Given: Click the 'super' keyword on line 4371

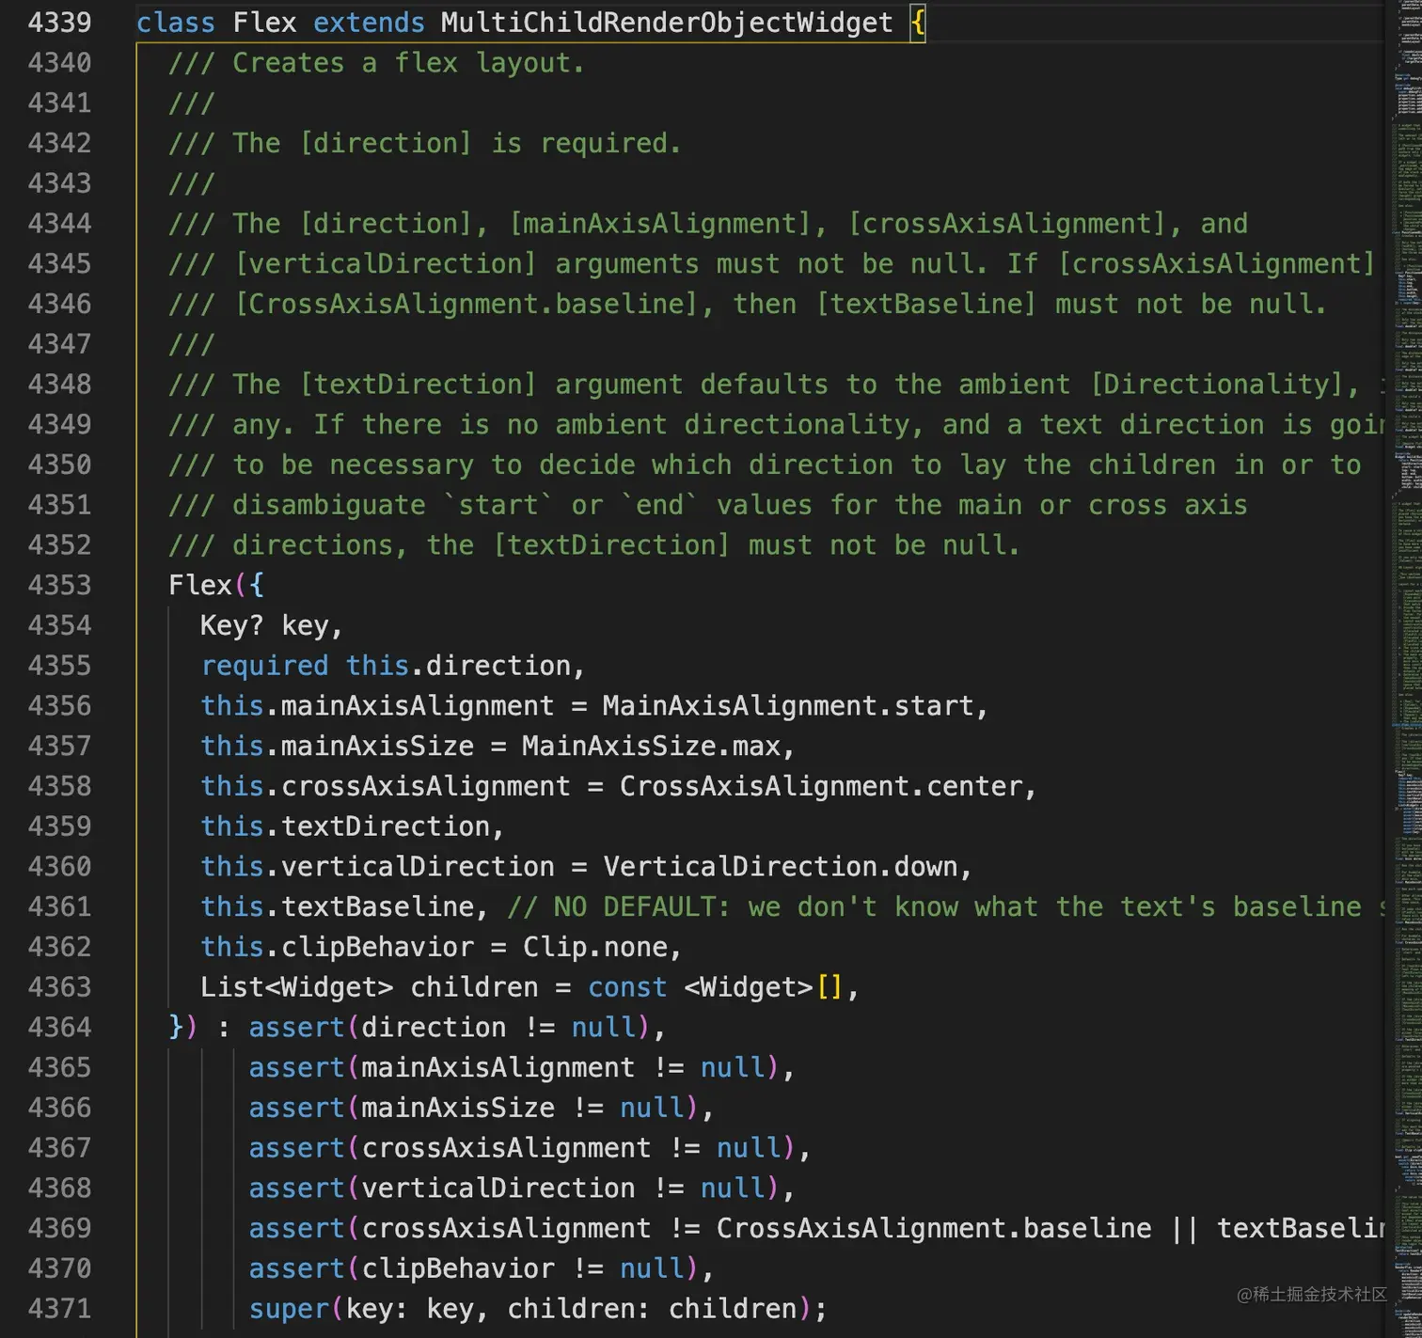Looking at the screenshot, I should pyautogui.click(x=288, y=1308).
